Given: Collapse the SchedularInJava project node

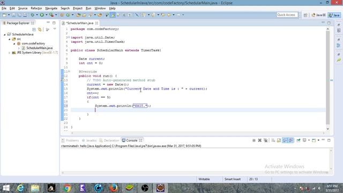Looking at the screenshot, I should pos(5,34).
